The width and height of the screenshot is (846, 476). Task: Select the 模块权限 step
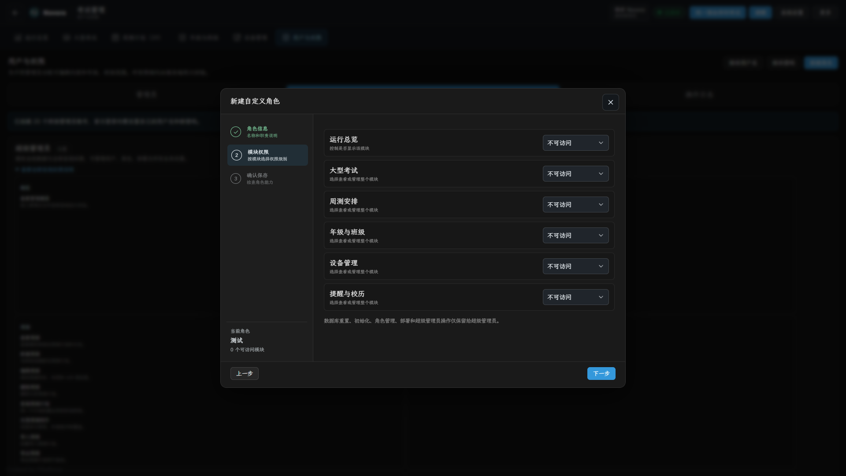pyautogui.click(x=267, y=155)
